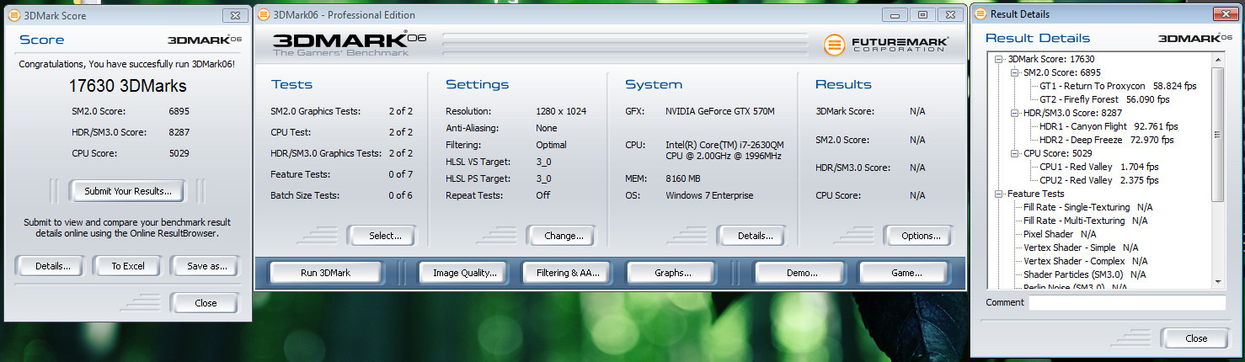This screenshot has width=1245, height=362.
Task: Click the 'NVIDIA GeForce GTX 570M' text
Action: coord(719,111)
